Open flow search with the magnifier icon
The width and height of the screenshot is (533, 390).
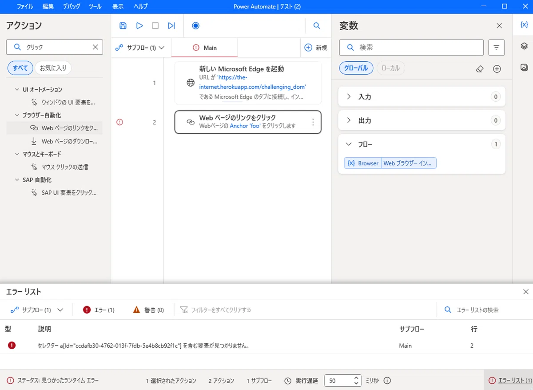pyautogui.click(x=317, y=26)
